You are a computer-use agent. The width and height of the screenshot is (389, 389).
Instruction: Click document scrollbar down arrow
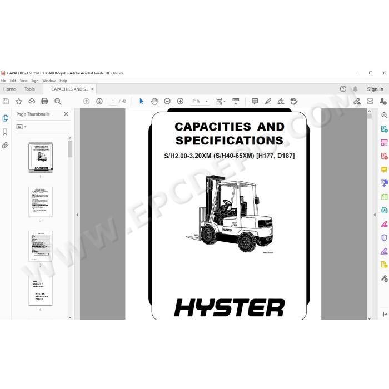[x=370, y=318]
